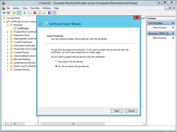
Task: Expand Intermediate Certification folder
Action: coord(8,39)
